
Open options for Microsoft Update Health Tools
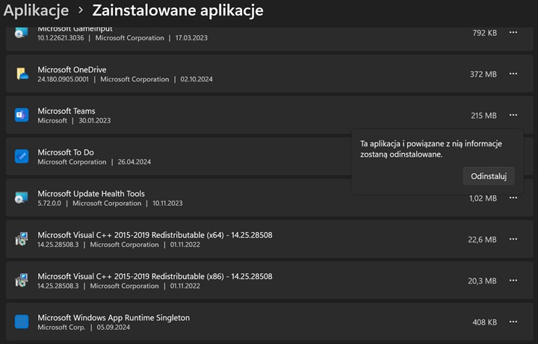(x=513, y=198)
